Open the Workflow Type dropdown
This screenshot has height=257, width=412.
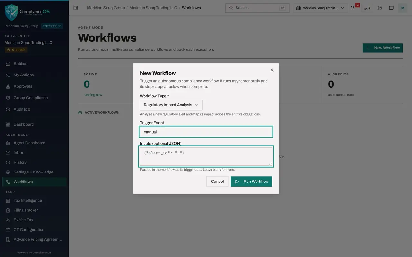click(171, 105)
